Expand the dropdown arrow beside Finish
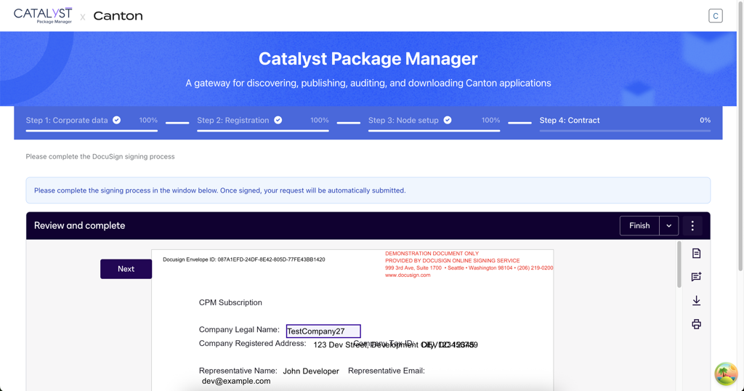This screenshot has width=744, height=391. click(669, 226)
